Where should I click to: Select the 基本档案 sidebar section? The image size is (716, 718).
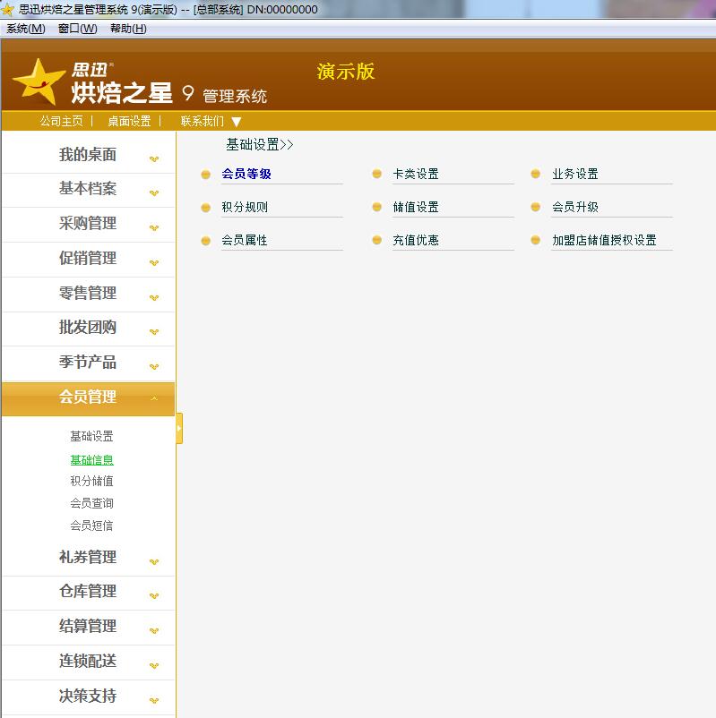[x=88, y=189]
